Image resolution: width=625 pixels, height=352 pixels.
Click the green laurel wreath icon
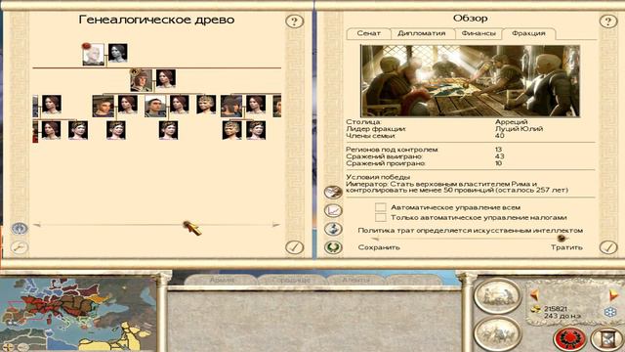(x=333, y=247)
